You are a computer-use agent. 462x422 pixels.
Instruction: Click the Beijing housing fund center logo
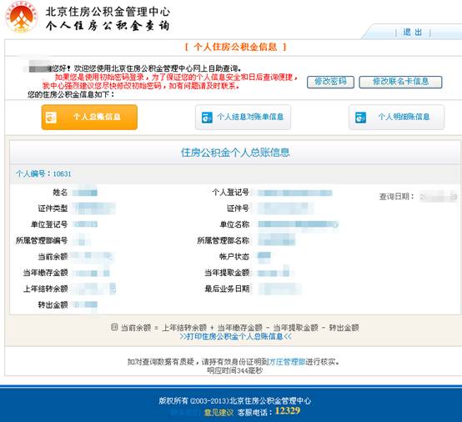pos(21,17)
